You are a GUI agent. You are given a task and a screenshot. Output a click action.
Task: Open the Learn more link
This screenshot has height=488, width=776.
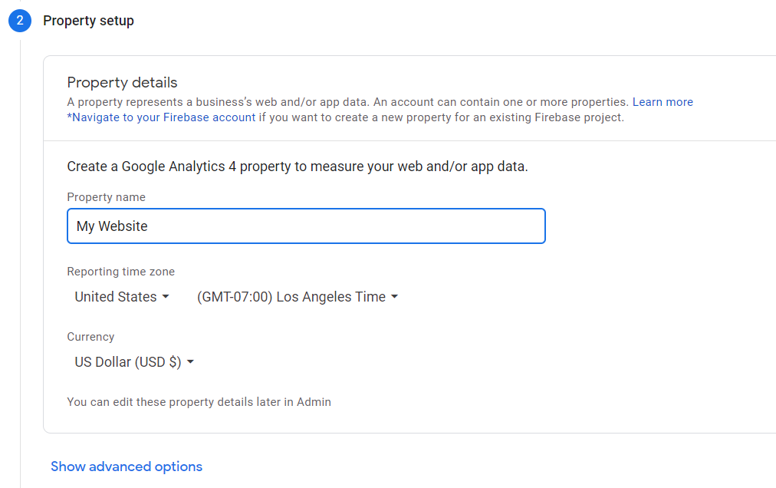point(663,102)
